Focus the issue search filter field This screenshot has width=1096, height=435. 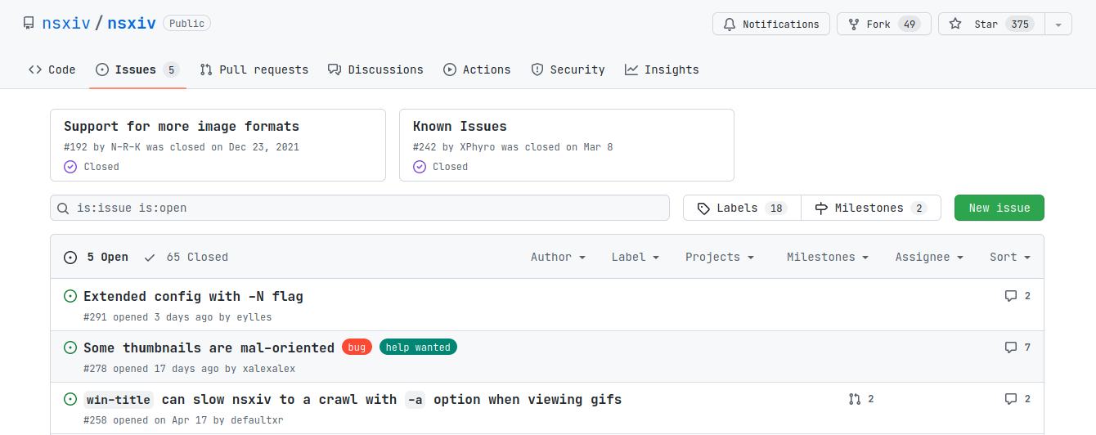coord(368,208)
